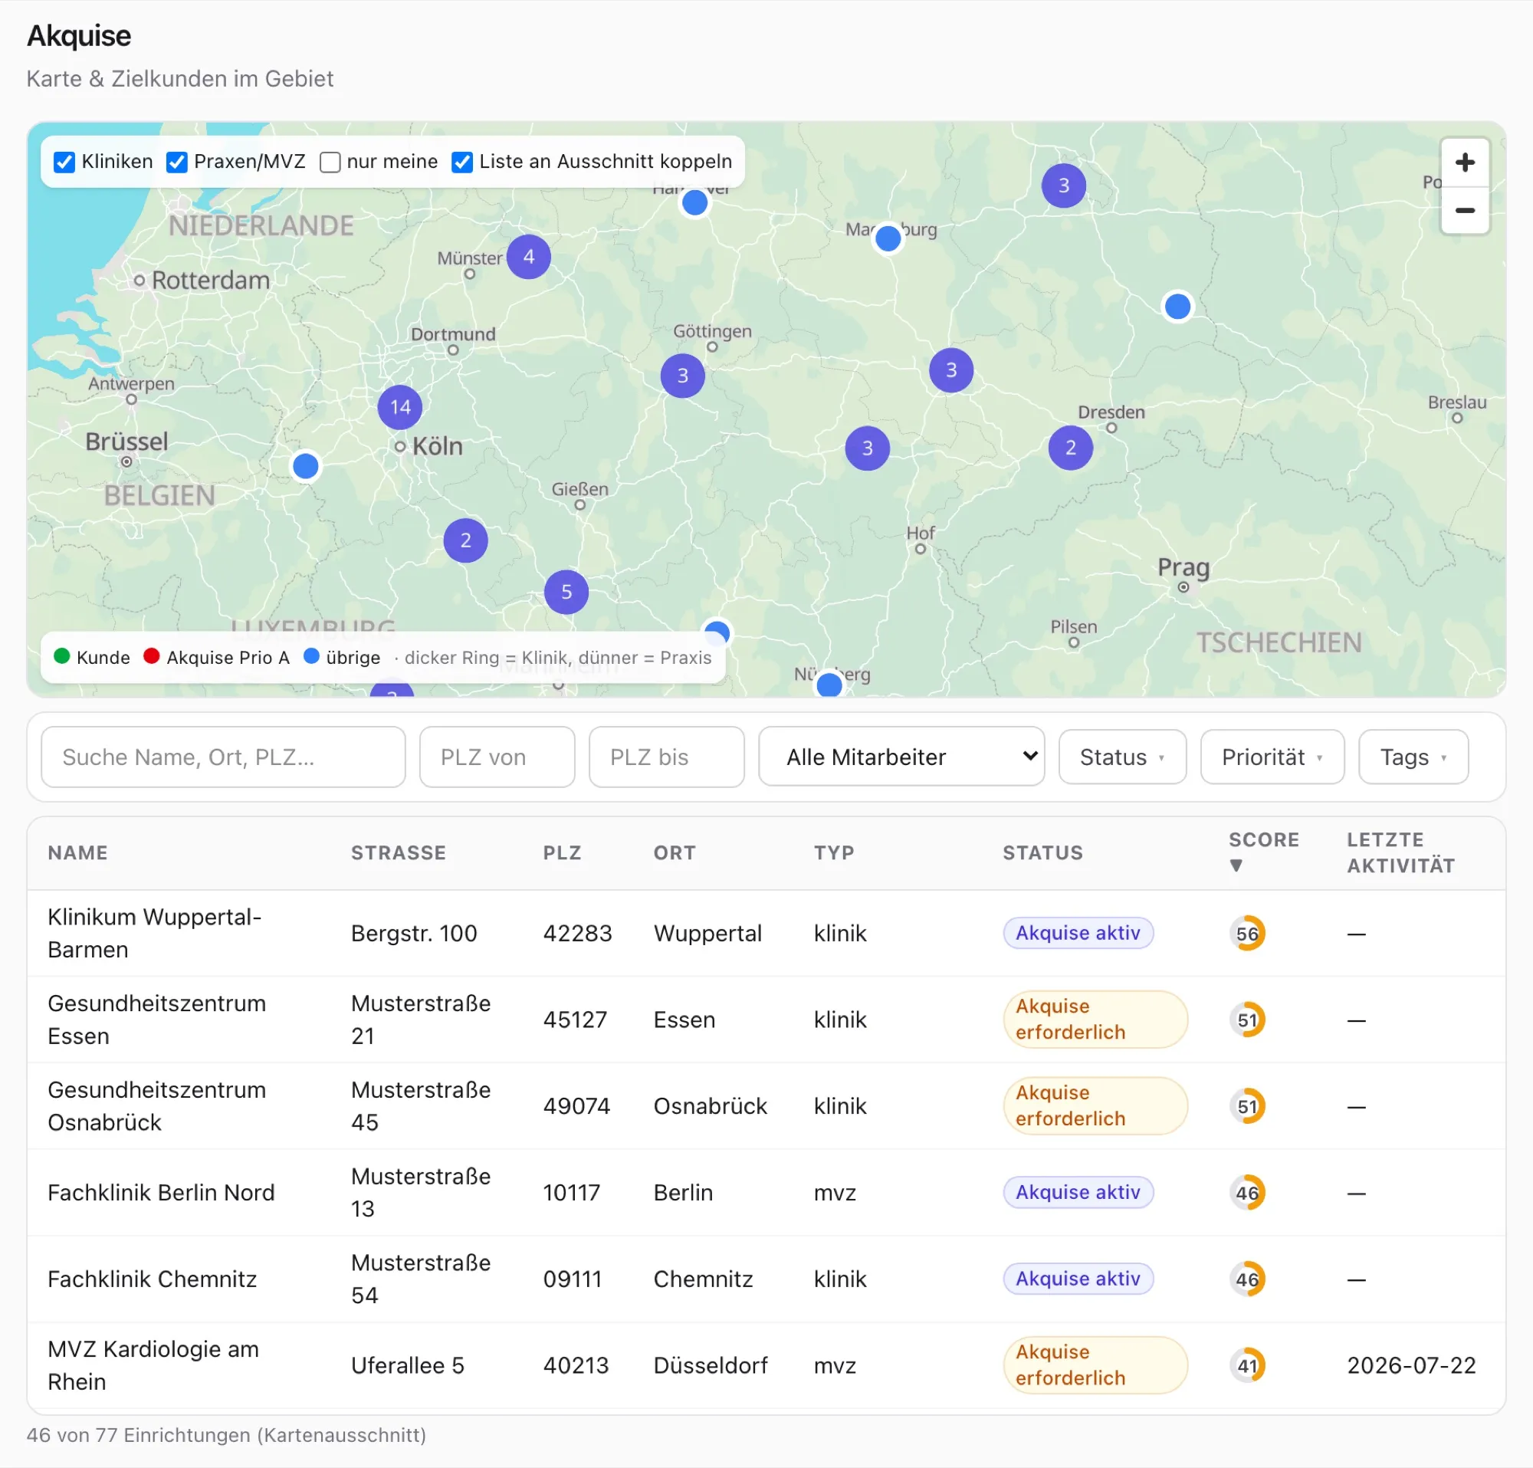Open the Klinikum Wuppertal-Barmen row
This screenshot has height=1468, width=1533.
pyautogui.click(x=766, y=933)
